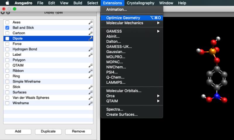Click the Add display type button
The image size is (234, 140).
coord(18,132)
